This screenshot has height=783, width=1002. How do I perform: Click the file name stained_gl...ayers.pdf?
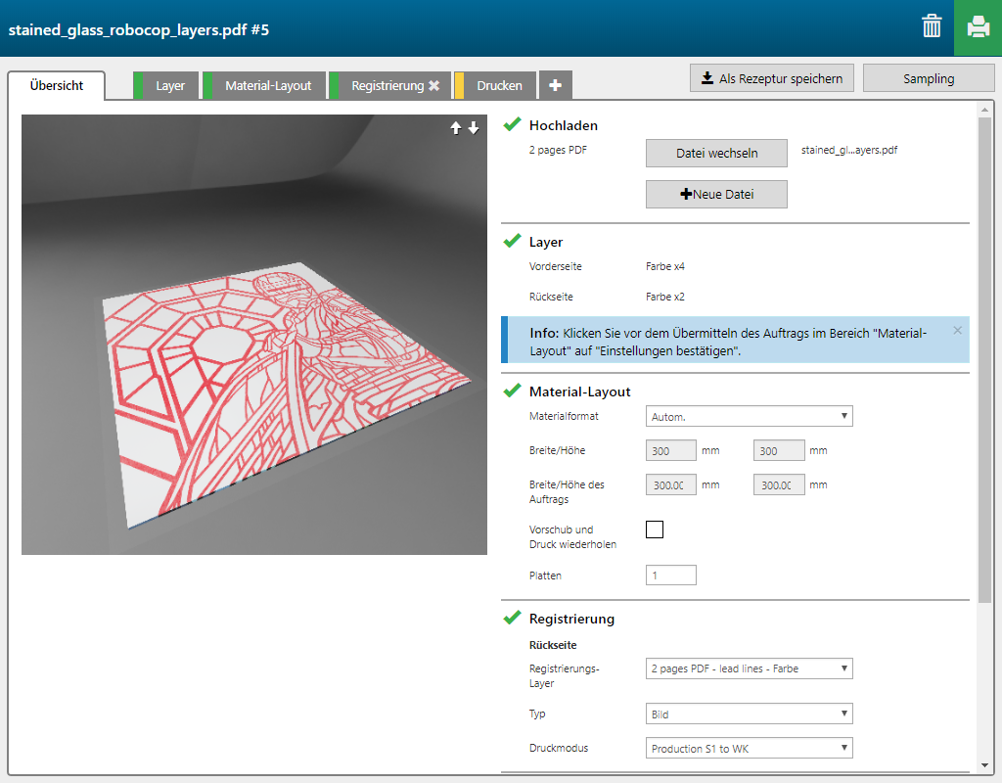click(849, 150)
